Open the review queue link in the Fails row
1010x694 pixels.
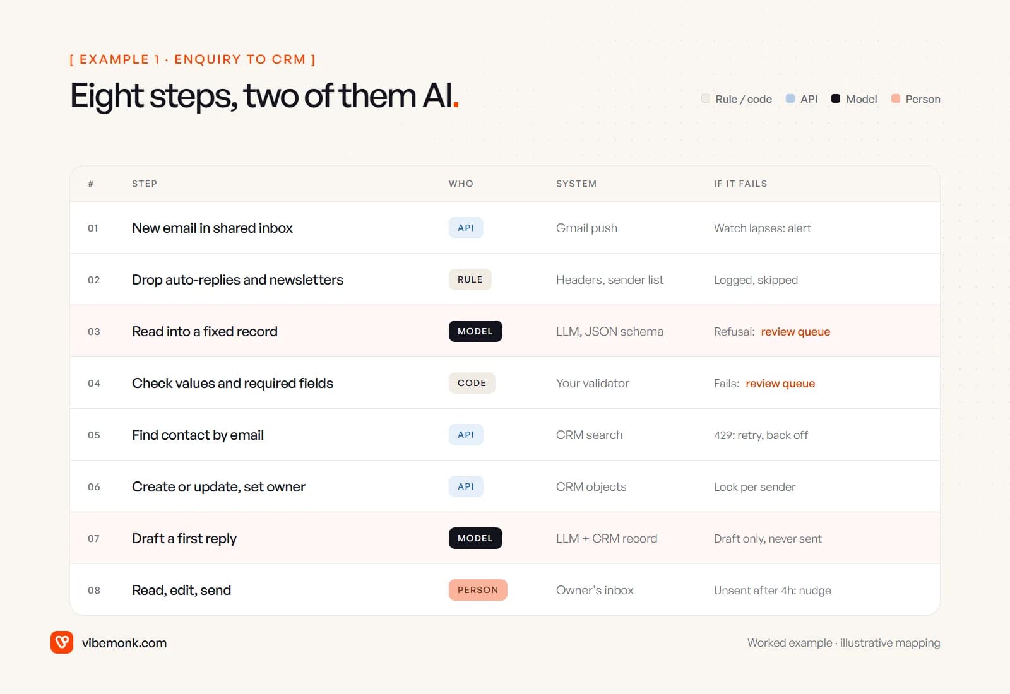tap(780, 384)
